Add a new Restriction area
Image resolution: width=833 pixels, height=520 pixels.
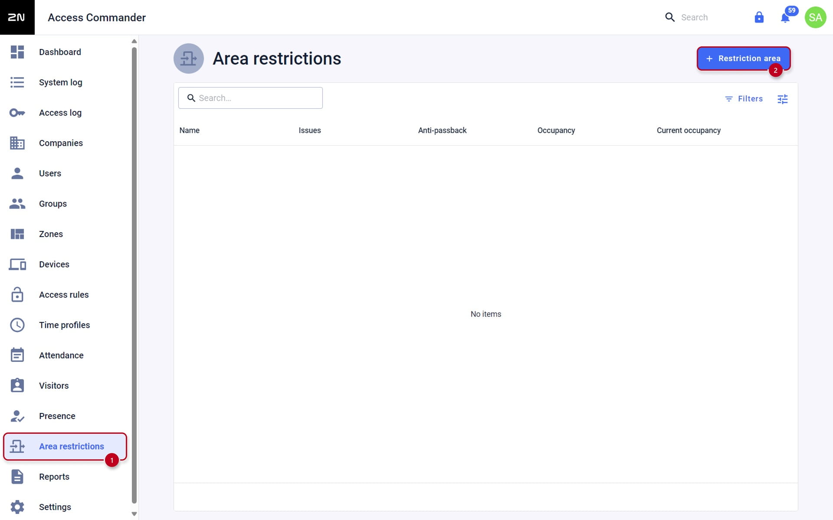[x=744, y=58]
